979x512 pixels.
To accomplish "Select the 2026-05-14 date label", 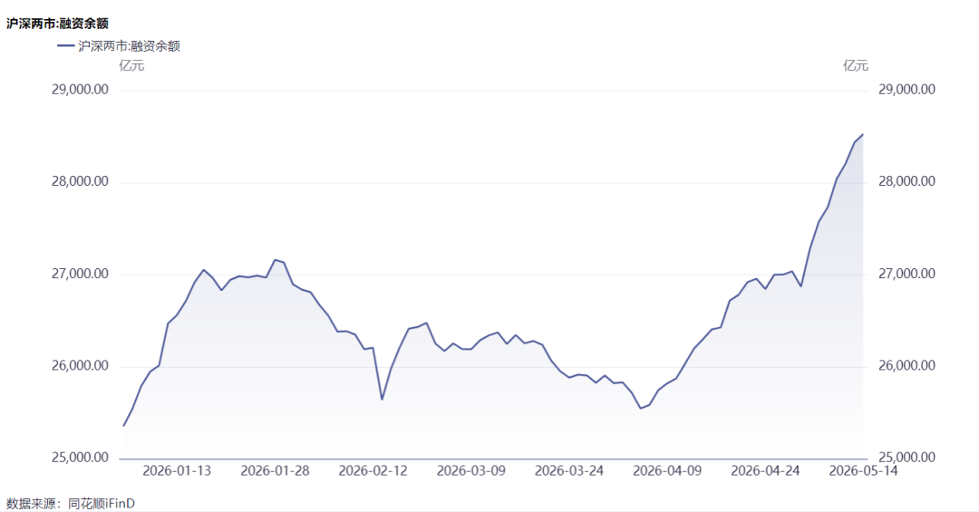I will click(863, 471).
